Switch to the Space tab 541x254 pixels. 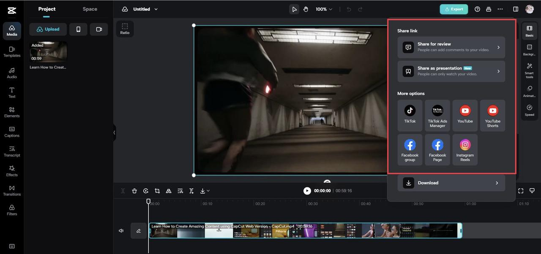point(90,9)
